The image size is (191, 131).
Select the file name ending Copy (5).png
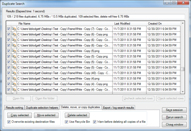pyautogui.click(x=58, y=51)
